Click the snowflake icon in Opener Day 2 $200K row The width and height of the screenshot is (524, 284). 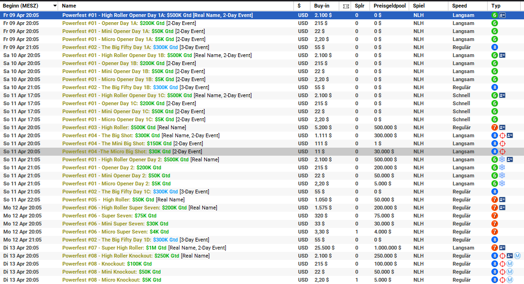pos(502,167)
